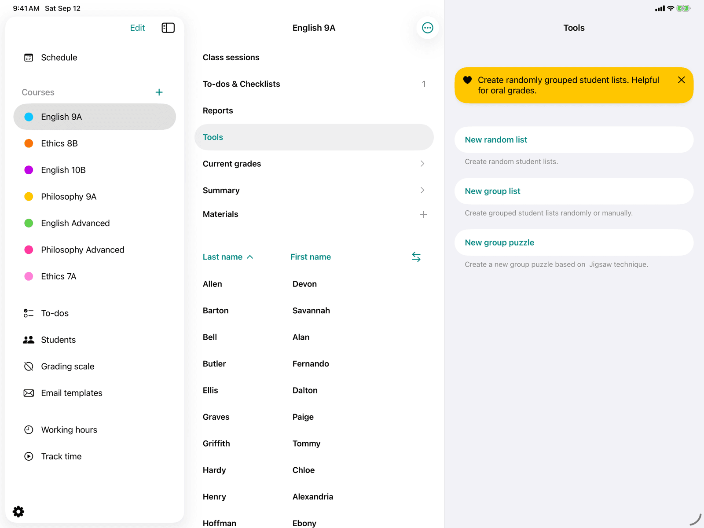Select the English 9A blue color dot
The height and width of the screenshot is (528, 704).
[x=29, y=117]
